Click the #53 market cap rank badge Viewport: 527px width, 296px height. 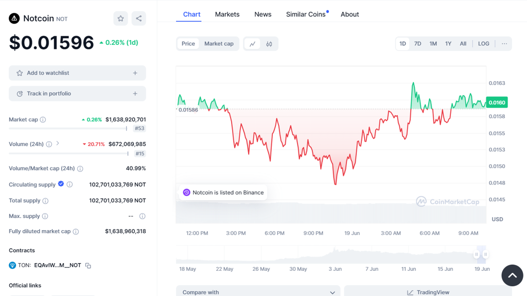tap(139, 128)
